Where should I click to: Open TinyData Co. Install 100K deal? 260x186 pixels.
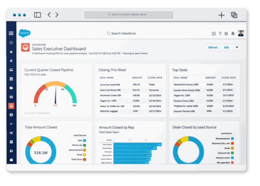186,106
